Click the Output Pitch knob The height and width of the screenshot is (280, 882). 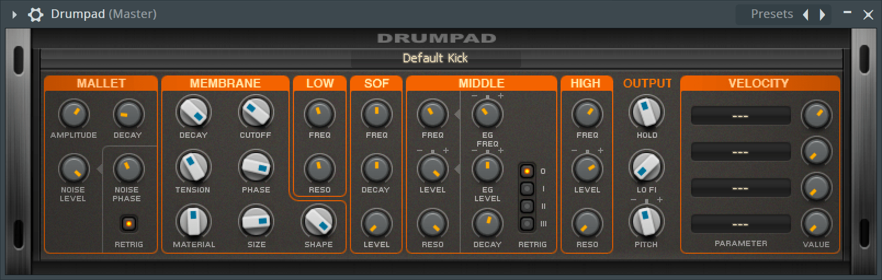[x=646, y=221]
